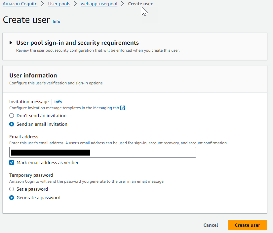Toggle "Mark email address as verified" checkbox

tap(12, 163)
